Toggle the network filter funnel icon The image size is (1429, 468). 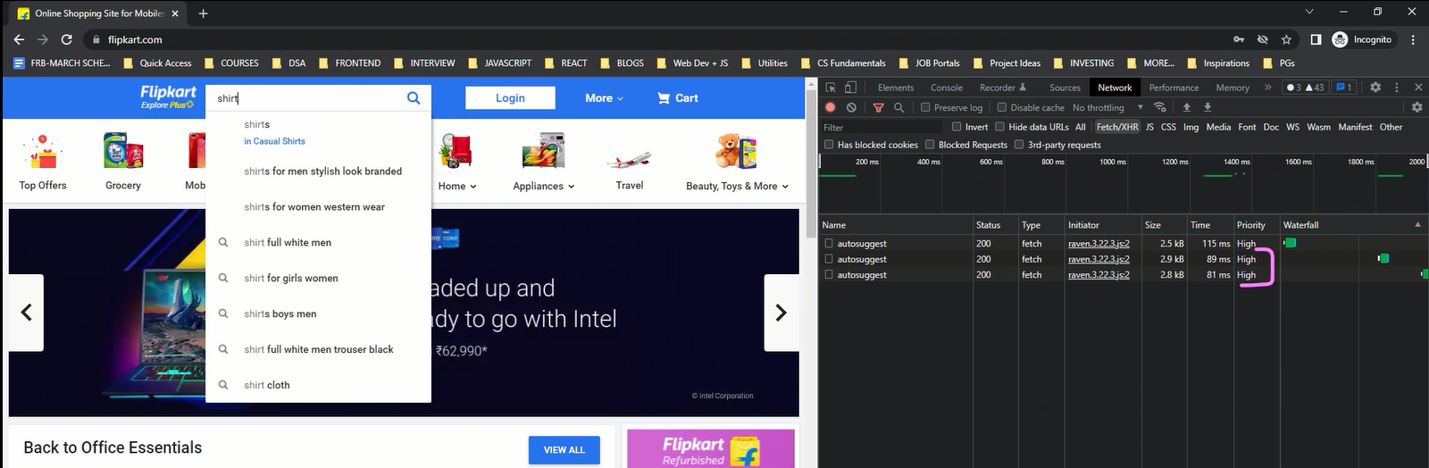pyautogui.click(x=878, y=107)
